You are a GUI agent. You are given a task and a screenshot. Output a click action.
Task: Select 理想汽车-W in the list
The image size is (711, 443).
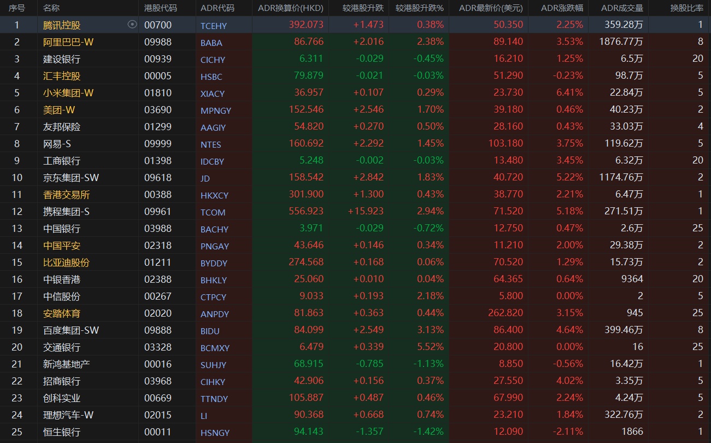(x=68, y=415)
